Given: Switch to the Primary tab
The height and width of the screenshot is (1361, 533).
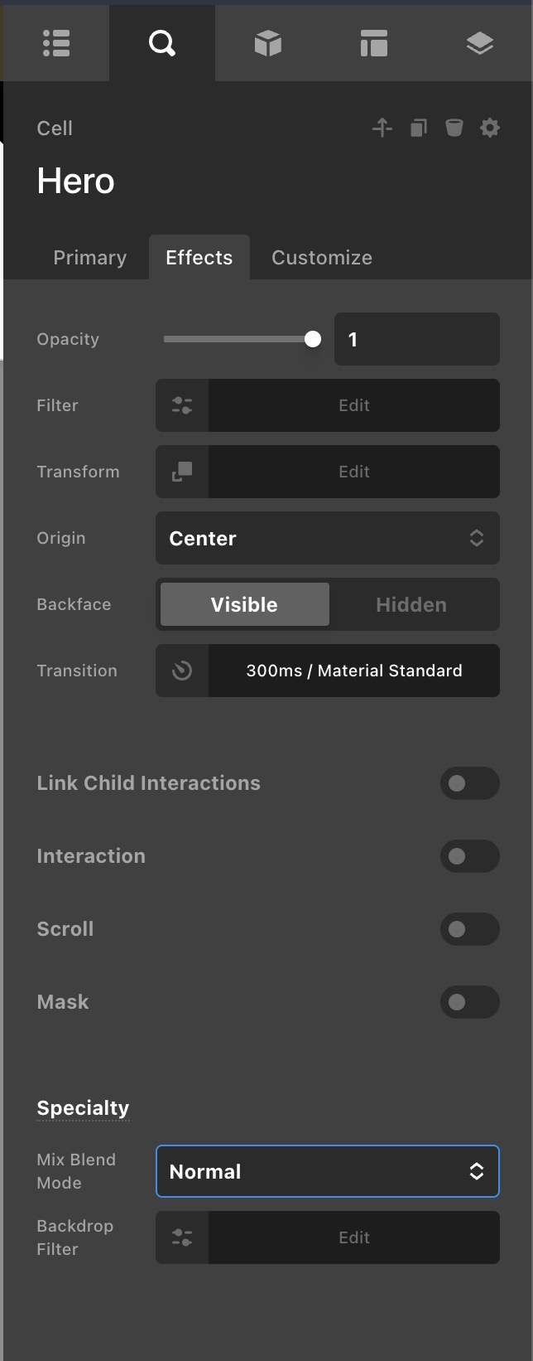Looking at the screenshot, I should [x=90, y=258].
